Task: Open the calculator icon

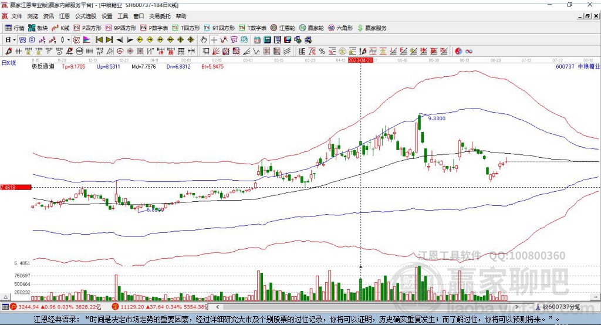Action: [267, 40]
